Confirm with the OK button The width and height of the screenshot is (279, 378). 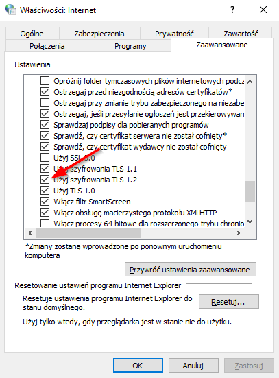138,366
